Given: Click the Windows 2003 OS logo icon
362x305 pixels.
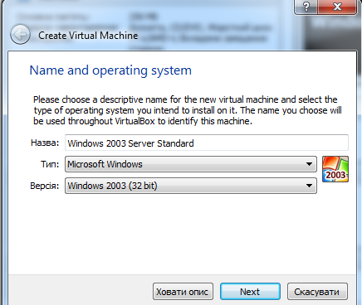Looking at the screenshot, I should [x=335, y=169].
